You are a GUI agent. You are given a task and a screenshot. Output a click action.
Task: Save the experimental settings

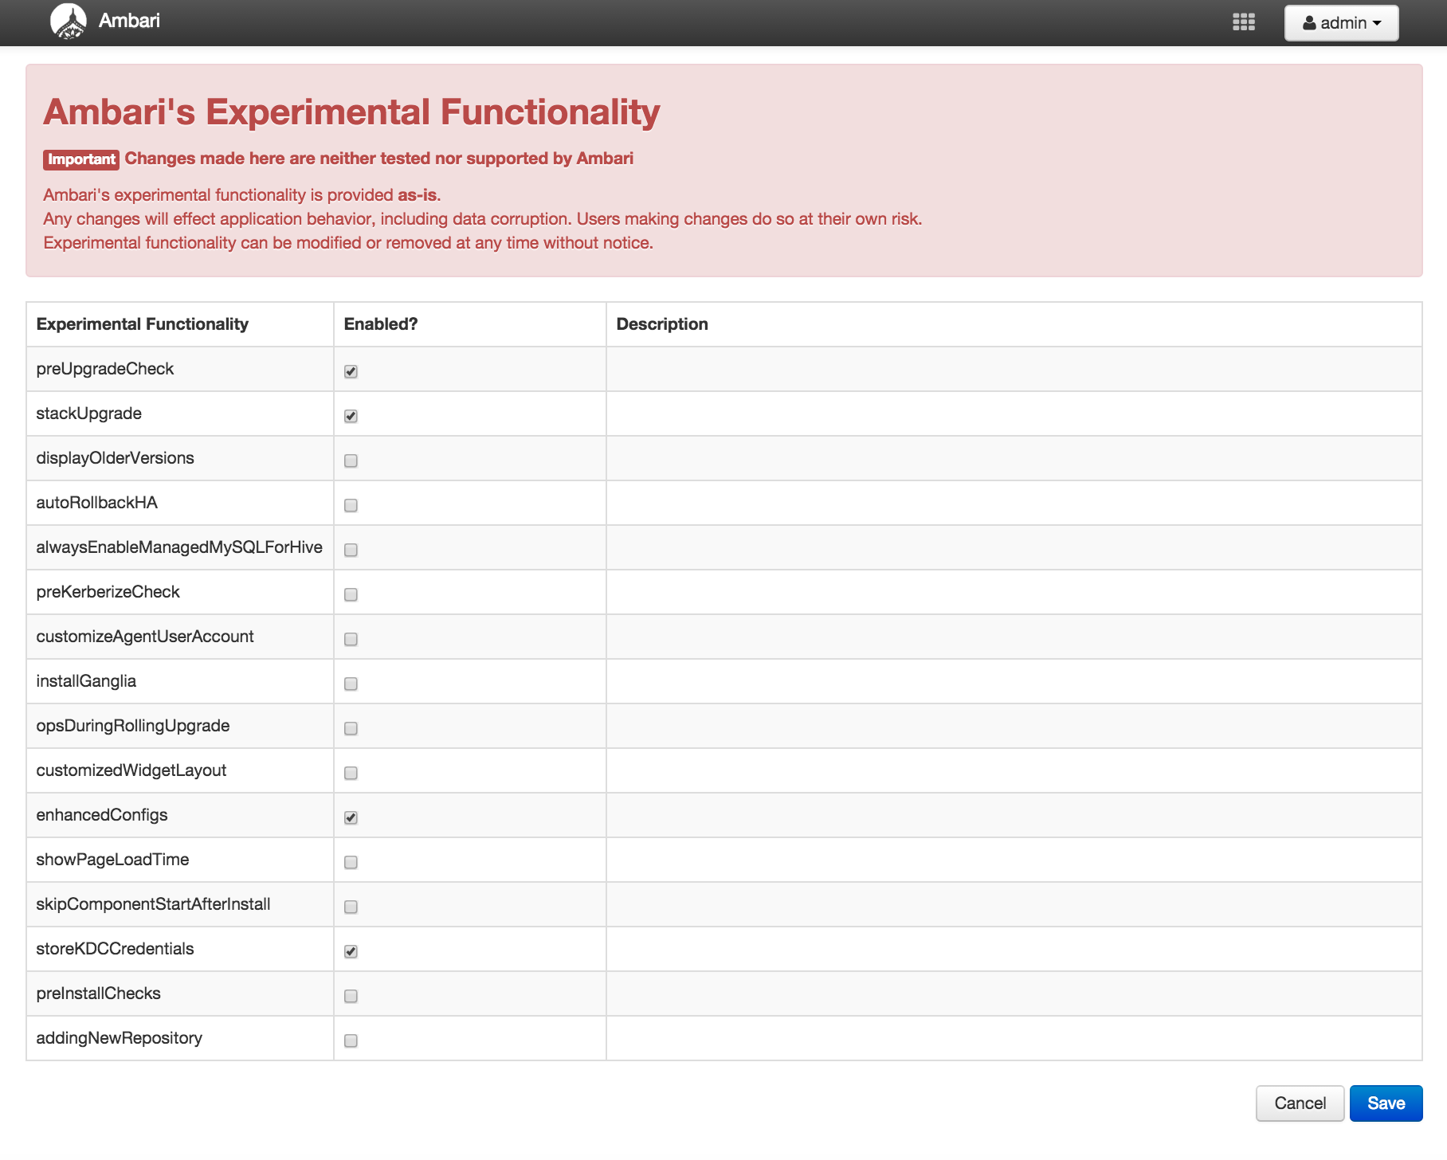pyautogui.click(x=1386, y=1103)
